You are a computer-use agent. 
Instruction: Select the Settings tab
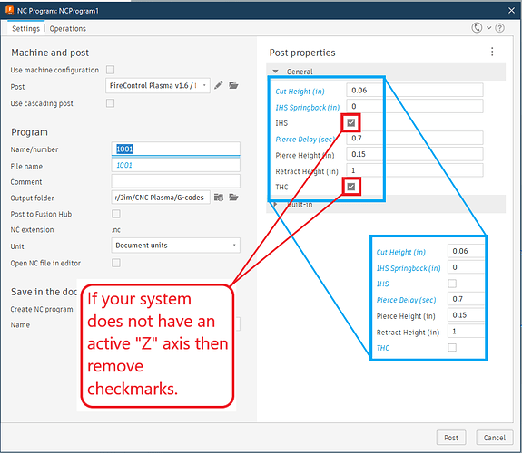click(x=25, y=29)
